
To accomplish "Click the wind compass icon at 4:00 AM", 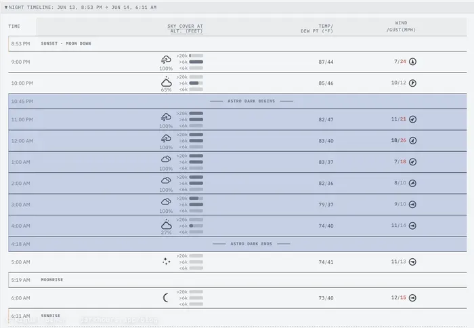I will [412, 226].
